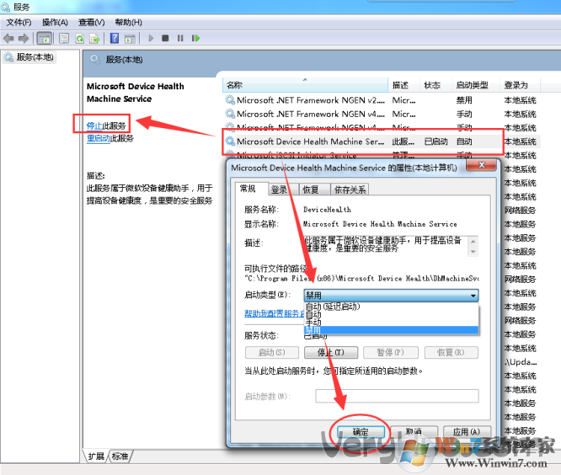Toggle the show/hide action pane icon
This screenshot has height=475, width=561.
pos(130,38)
